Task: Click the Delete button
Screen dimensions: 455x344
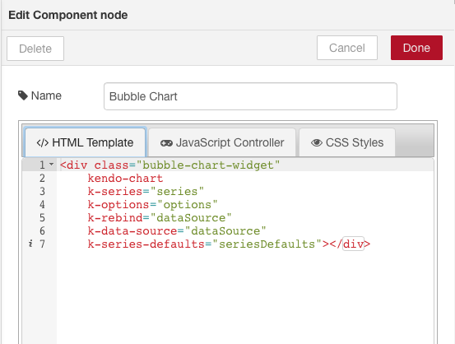Action: (35, 49)
